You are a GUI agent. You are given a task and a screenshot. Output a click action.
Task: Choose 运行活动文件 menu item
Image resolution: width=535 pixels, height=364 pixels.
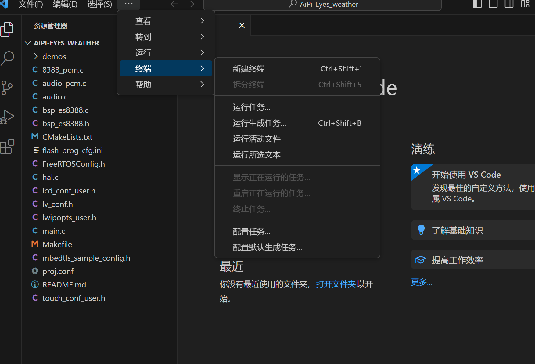(x=297, y=139)
